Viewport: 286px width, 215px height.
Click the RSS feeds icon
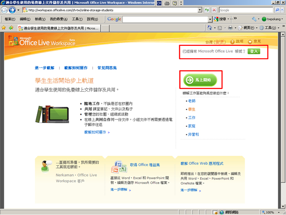(x=220, y=28)
